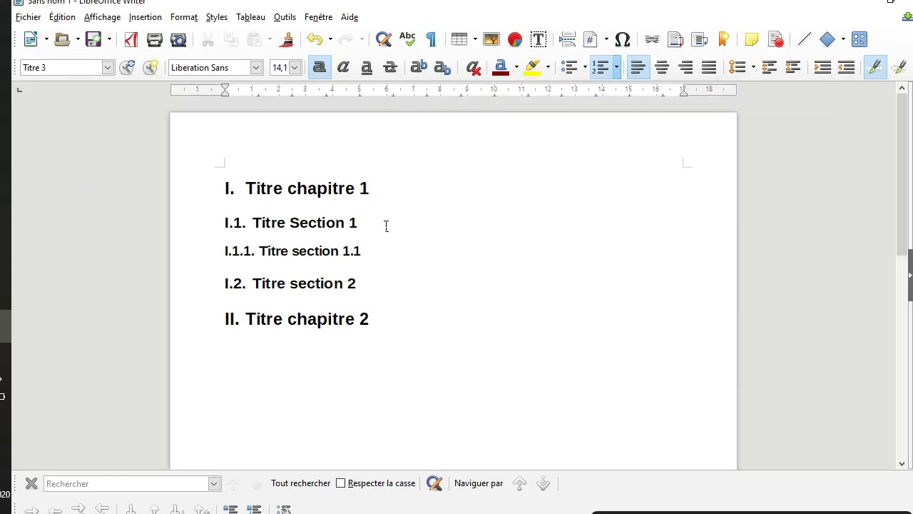Click the New document icon
This screenshot has height=514, width=913.
[x=31, y=40]
